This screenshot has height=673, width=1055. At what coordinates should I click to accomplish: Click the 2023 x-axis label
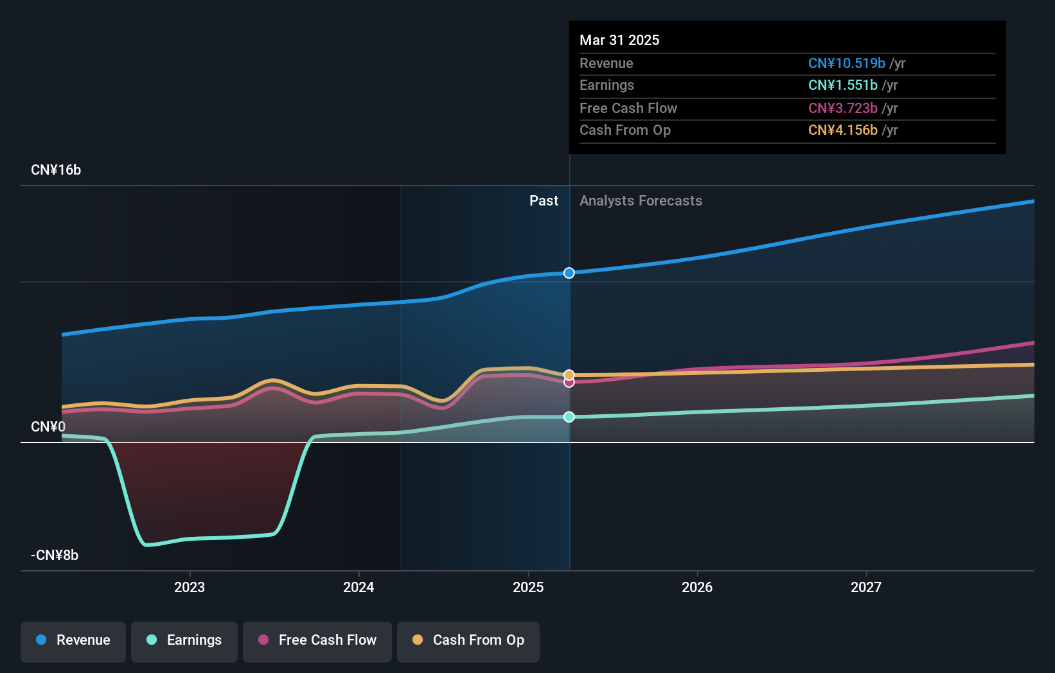pyautogui.click(x=190, y=587)
